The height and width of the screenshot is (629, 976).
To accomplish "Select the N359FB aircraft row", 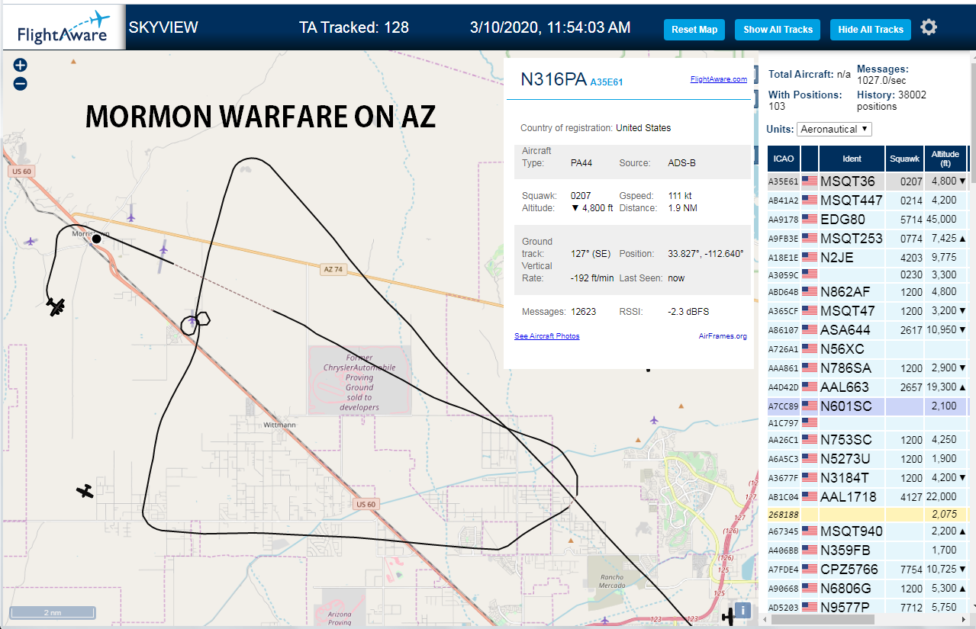I will click(x=868, y=550).
